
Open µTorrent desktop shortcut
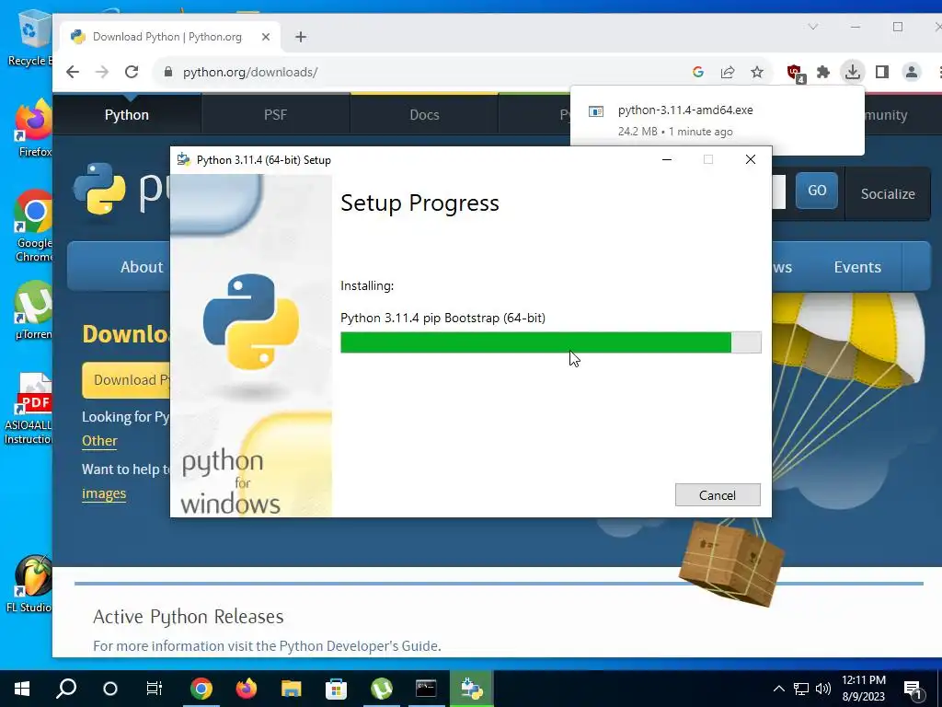tap(34, 310)
